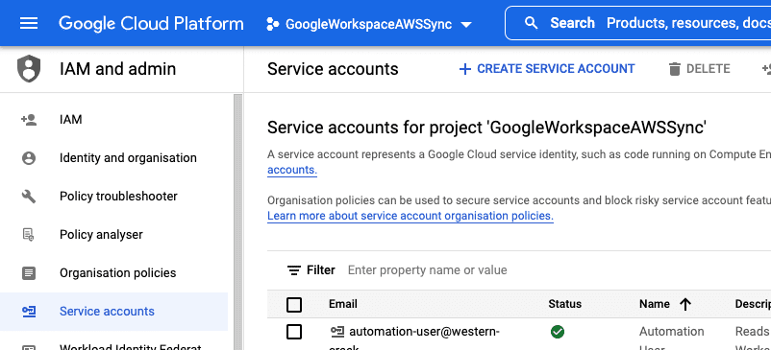Tick the select-all checkbox in table header
This screenshot has height=350, width=771.
click(294, 304)
